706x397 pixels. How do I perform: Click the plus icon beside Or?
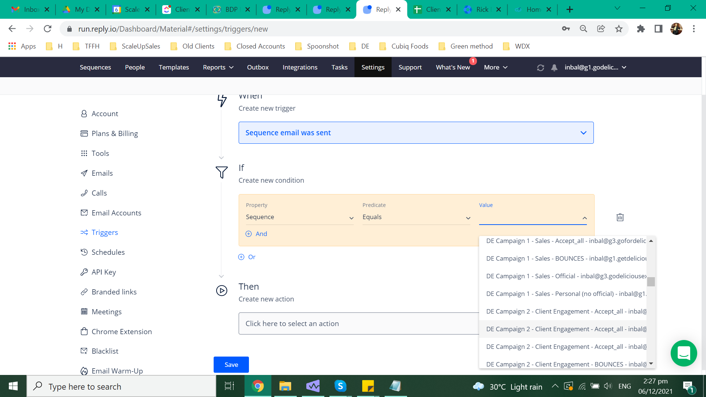click(x=241, y=257)
